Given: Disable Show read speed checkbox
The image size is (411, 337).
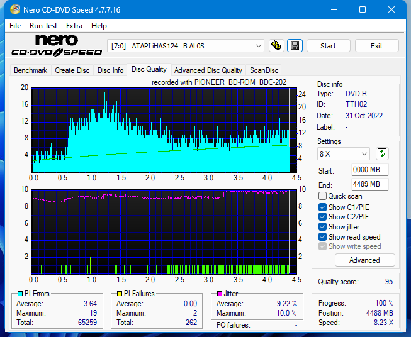Looking at the screenshot, I should click(x=322, y=236).
